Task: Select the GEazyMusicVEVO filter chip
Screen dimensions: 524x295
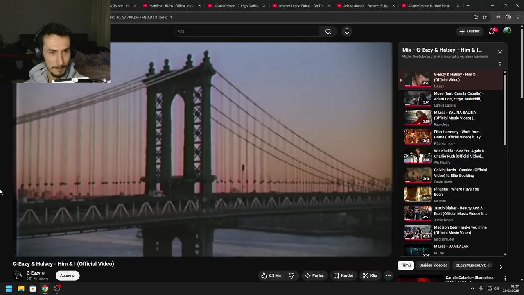Action: pyautogui.click(x=473, y=265)
